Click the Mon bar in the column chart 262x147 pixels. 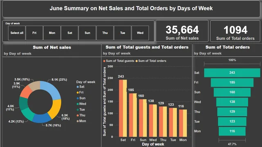pyautogui.click(x=183, y=123)
